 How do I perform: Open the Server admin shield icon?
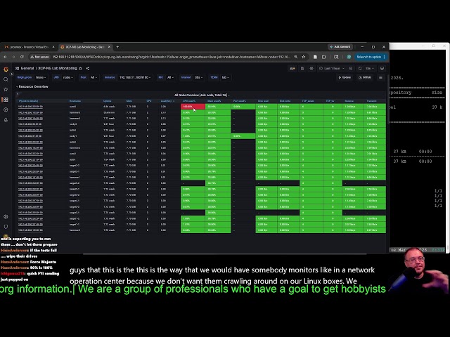6,227
